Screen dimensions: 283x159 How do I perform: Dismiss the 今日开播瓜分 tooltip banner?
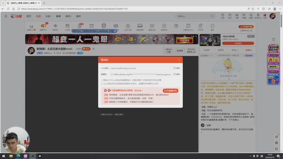tap(115, 31)
